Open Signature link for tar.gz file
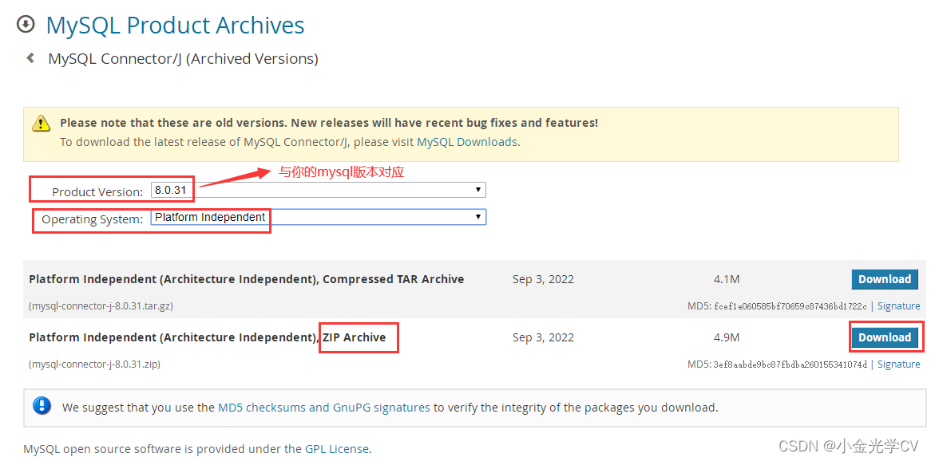931x461 pixels. pos(898,306)
